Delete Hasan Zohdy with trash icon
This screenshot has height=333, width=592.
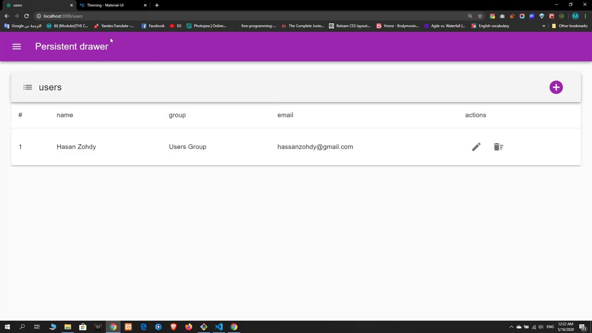click(x=498, y=147)
